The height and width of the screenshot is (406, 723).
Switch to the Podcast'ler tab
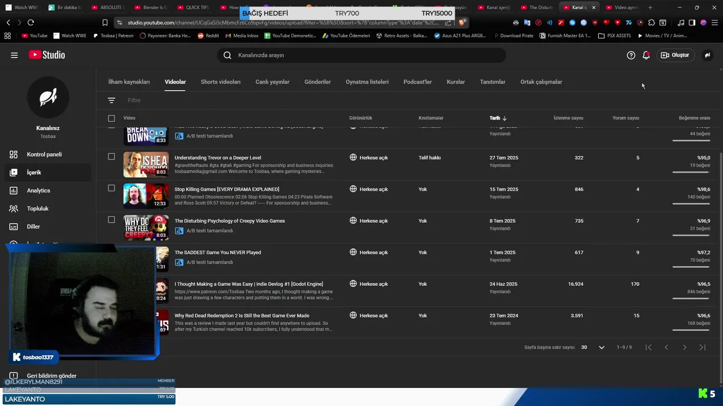click(417, 82)
